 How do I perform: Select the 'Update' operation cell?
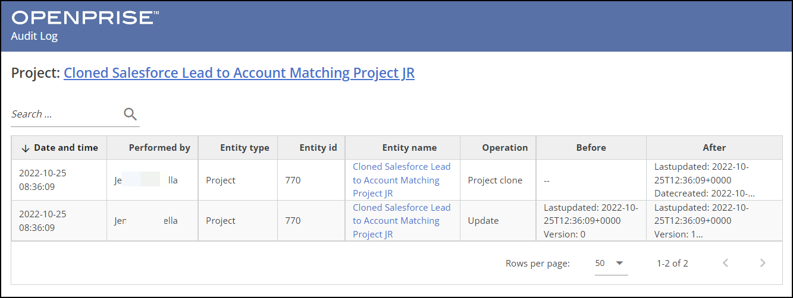pos(498,221)
